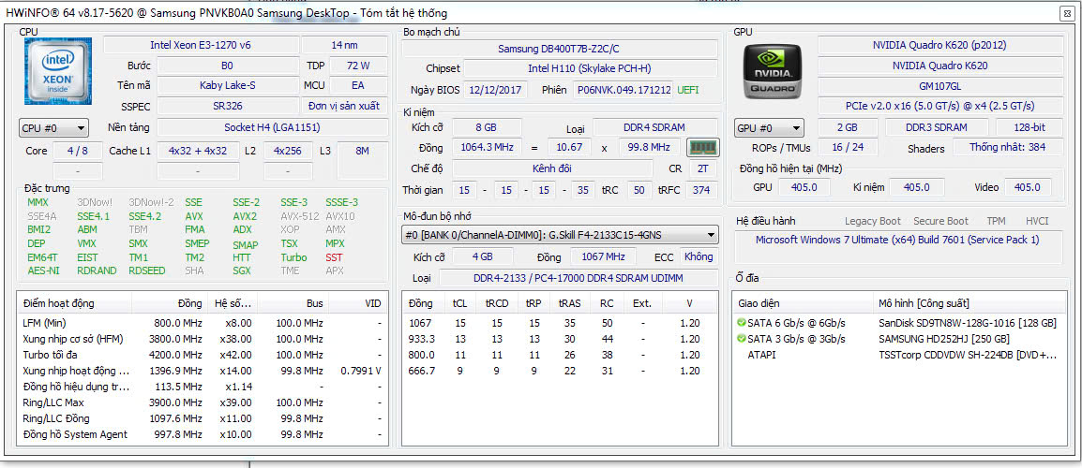Click the Đơn vị sản xuất button

(343, 106)
